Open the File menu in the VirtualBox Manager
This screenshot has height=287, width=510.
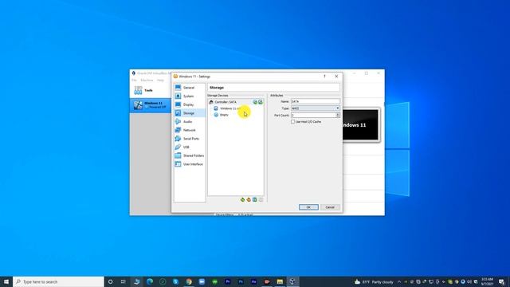click(134, 80)
